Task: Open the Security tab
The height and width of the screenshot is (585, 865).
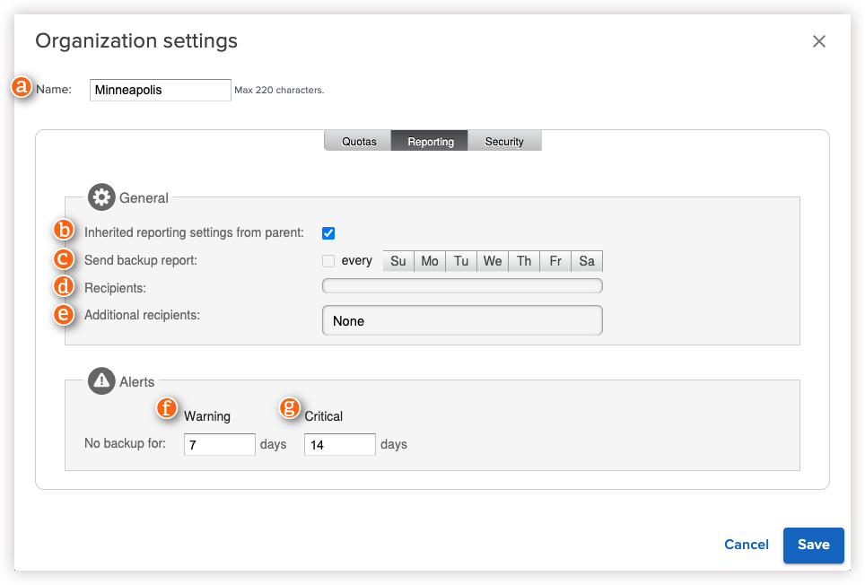Action: tap(504, 141)
